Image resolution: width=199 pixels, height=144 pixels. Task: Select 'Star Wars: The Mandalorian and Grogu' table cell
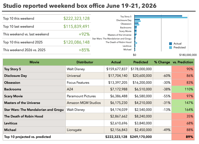(x=34, y=110)
